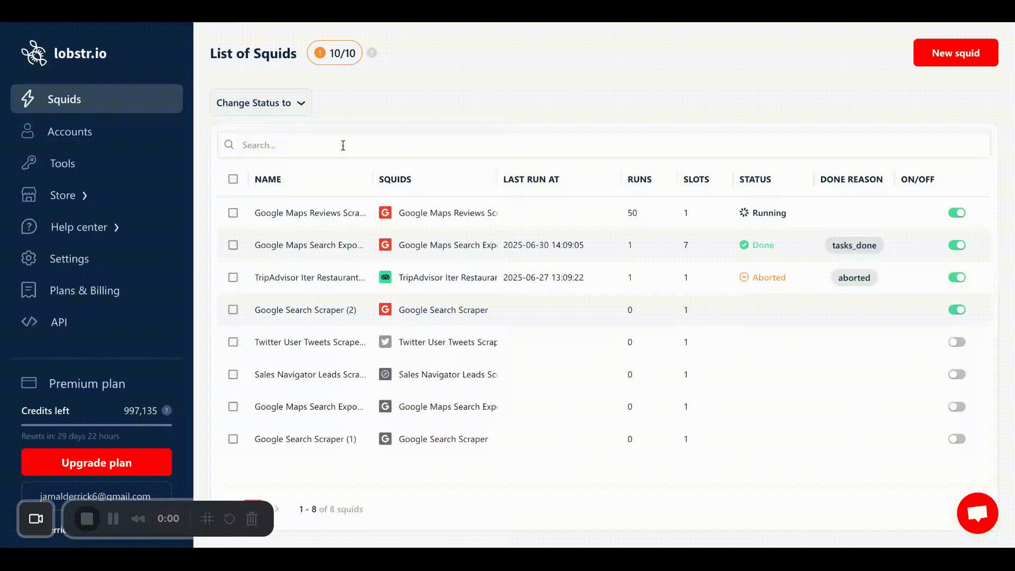
Task: Click the Settings gear icon
Action: [29, 258]
